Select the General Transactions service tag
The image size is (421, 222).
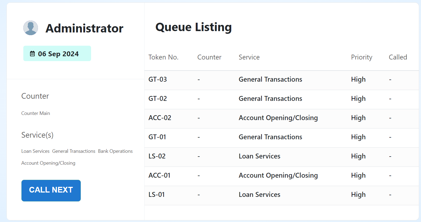[x=74, y=151]
